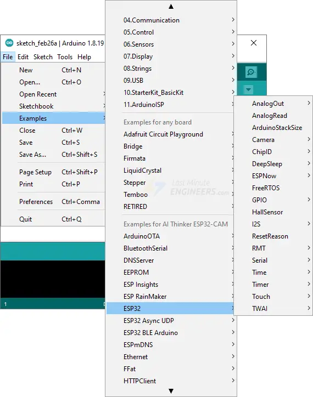Open ESP RainMaker examples submenu

click(170, 297)
